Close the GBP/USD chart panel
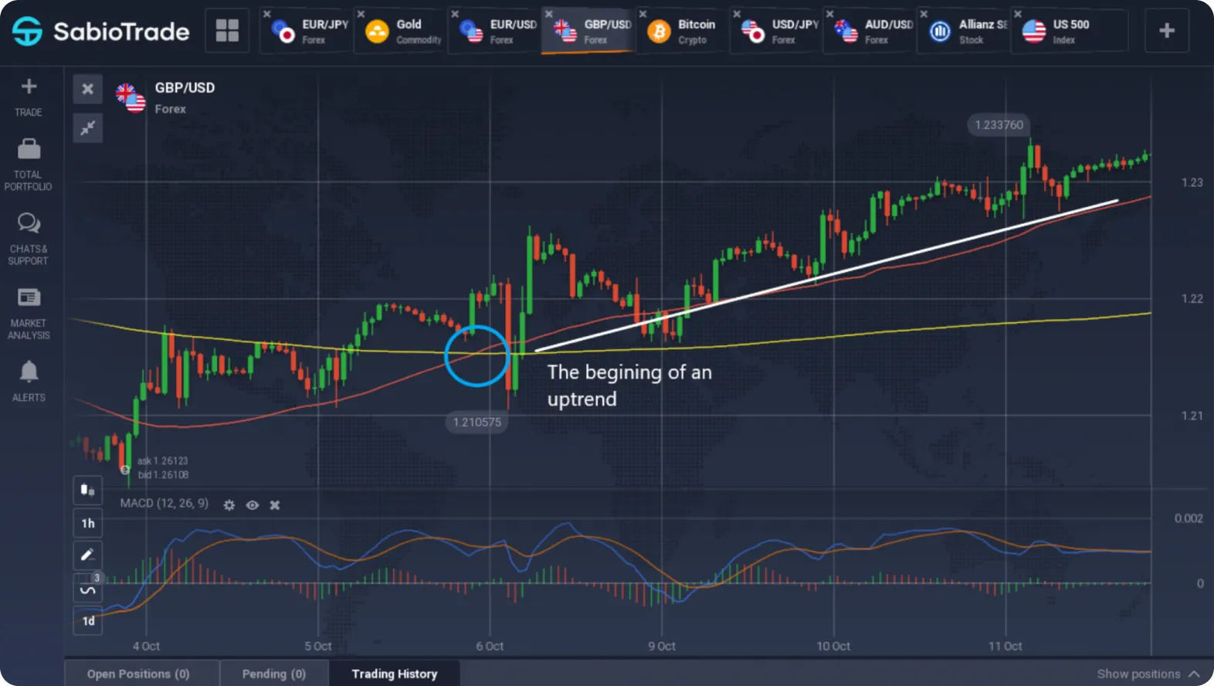Image resolution: width=1214 pixels, height=686 pixels. tap(87, 89)
